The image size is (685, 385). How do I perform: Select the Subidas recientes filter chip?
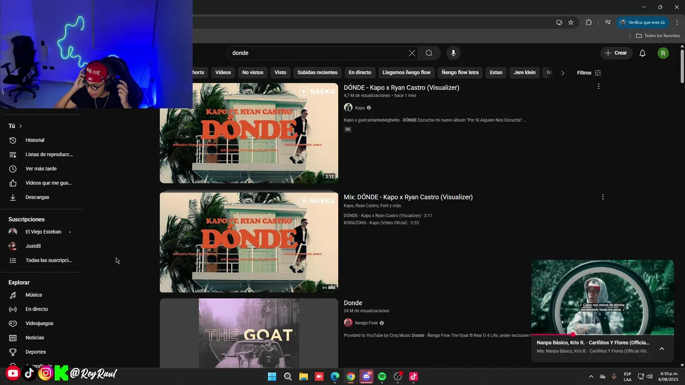317,73
